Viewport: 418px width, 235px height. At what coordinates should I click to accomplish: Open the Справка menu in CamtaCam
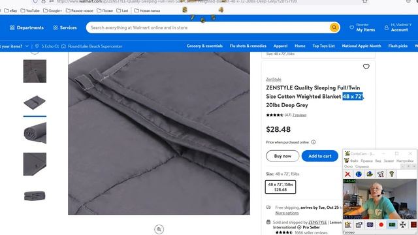[x=362, y=166]
